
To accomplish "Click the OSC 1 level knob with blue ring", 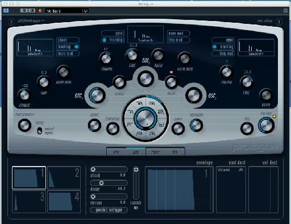I will [x=97, y=96].
